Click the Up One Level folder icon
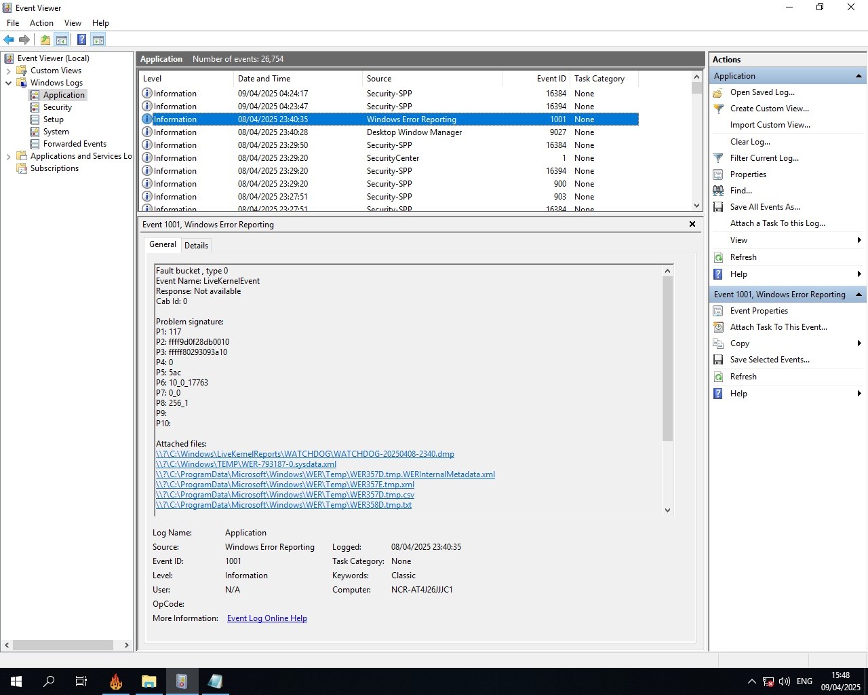 point(45,40)
